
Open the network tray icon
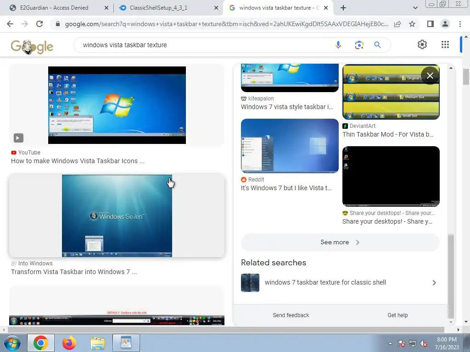(x=413, y=343)
